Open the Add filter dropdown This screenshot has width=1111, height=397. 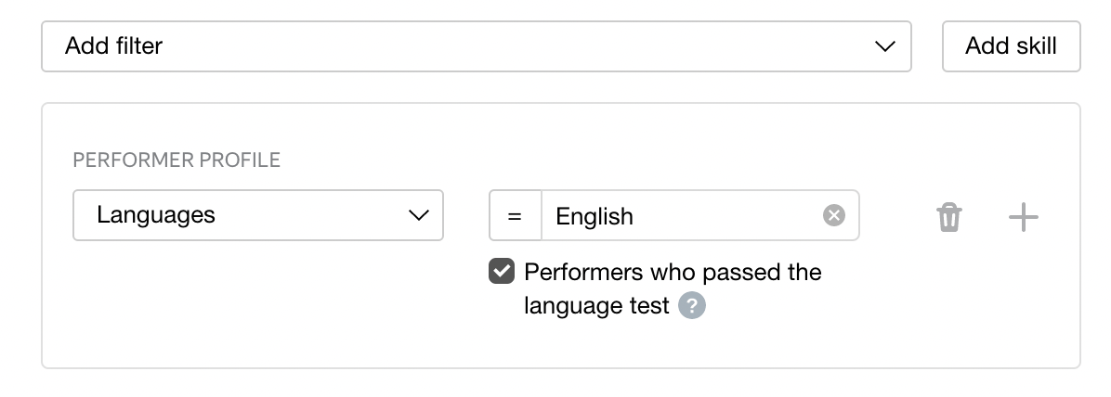coord(477,46)
